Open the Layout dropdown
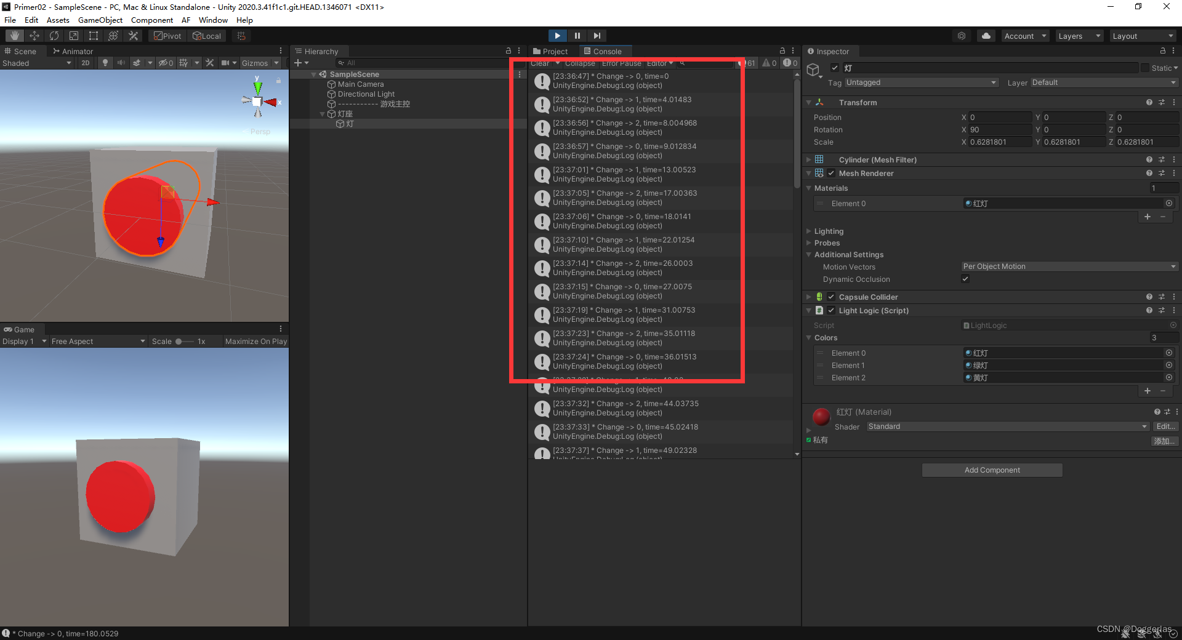Viewport: 1182px width, 640px height. click(x=1143, y=36)
